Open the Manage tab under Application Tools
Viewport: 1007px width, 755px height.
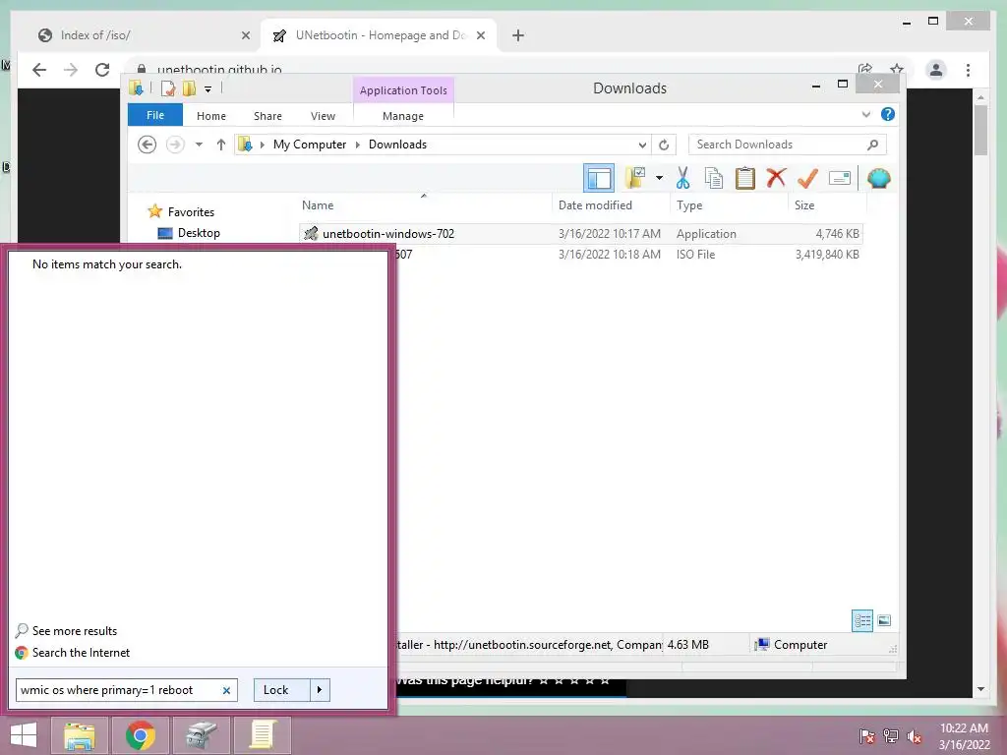point(403,116)
